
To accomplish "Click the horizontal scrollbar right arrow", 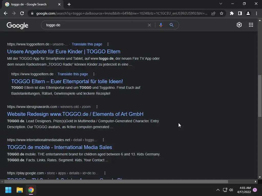I will pyautogui.click(x=256, y=181).
